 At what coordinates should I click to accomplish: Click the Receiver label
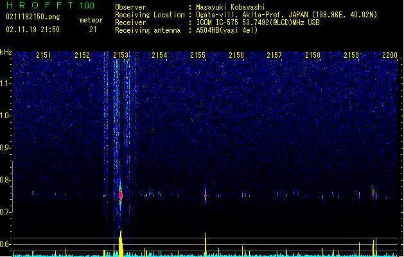pos(130,22)
